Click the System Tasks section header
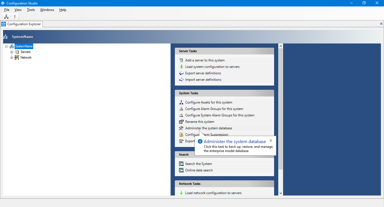The image size is (384, 207). point(224,93)
